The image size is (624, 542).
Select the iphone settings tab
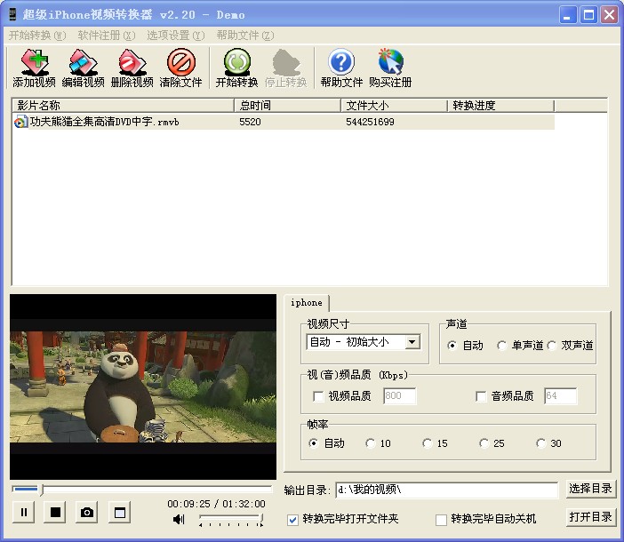pos(307,303)
